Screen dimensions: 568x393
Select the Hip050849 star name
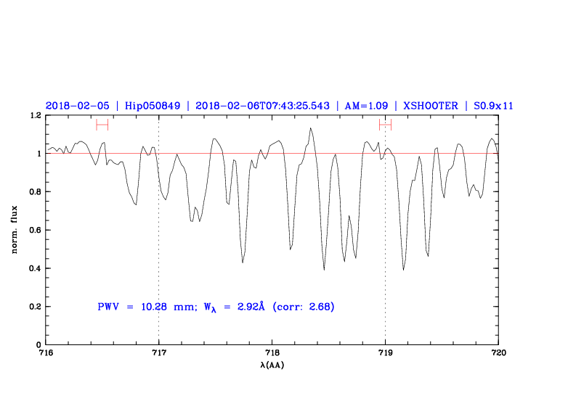[x=151, y=106]
